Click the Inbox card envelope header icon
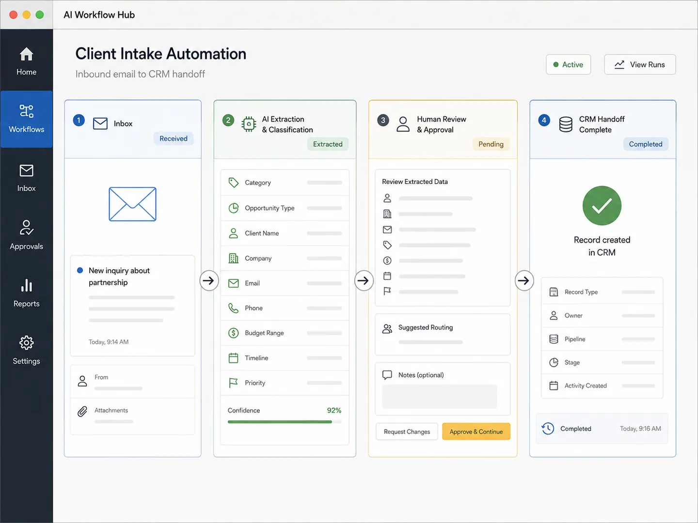 pyautogui.click(x=100, y=123)
